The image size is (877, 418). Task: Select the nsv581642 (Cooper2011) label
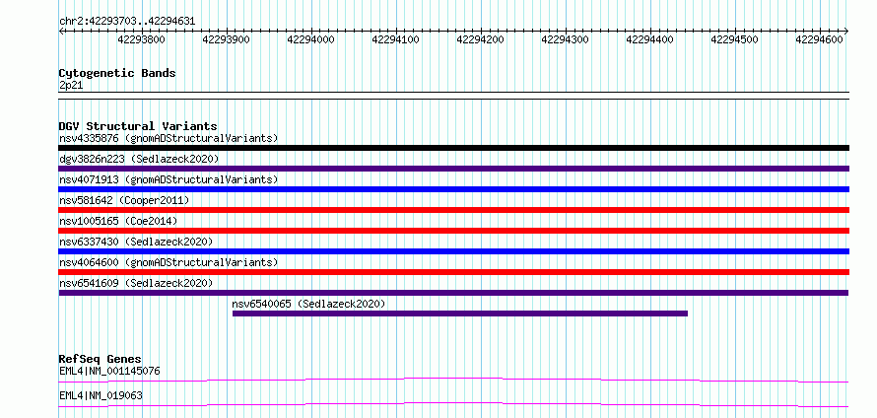pyautogui.click(x=124, y=200)
